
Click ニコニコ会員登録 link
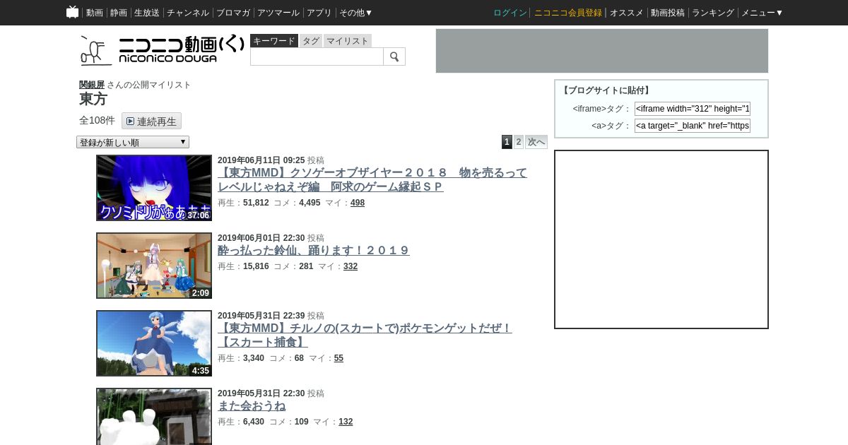point(568,13)
